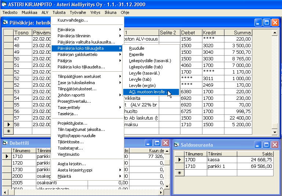This screenshot has width=282, height=196.
Task: Choose Leikepöydälle (tab) option
Action: (x=151, y=67)
